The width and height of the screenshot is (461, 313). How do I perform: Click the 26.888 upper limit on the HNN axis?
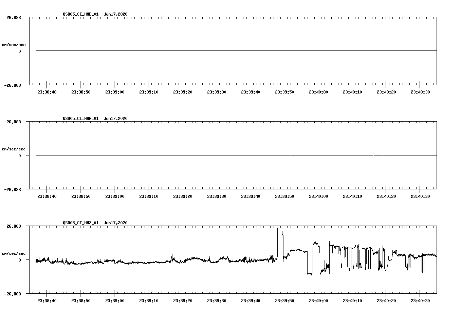(x=14, y=122)
